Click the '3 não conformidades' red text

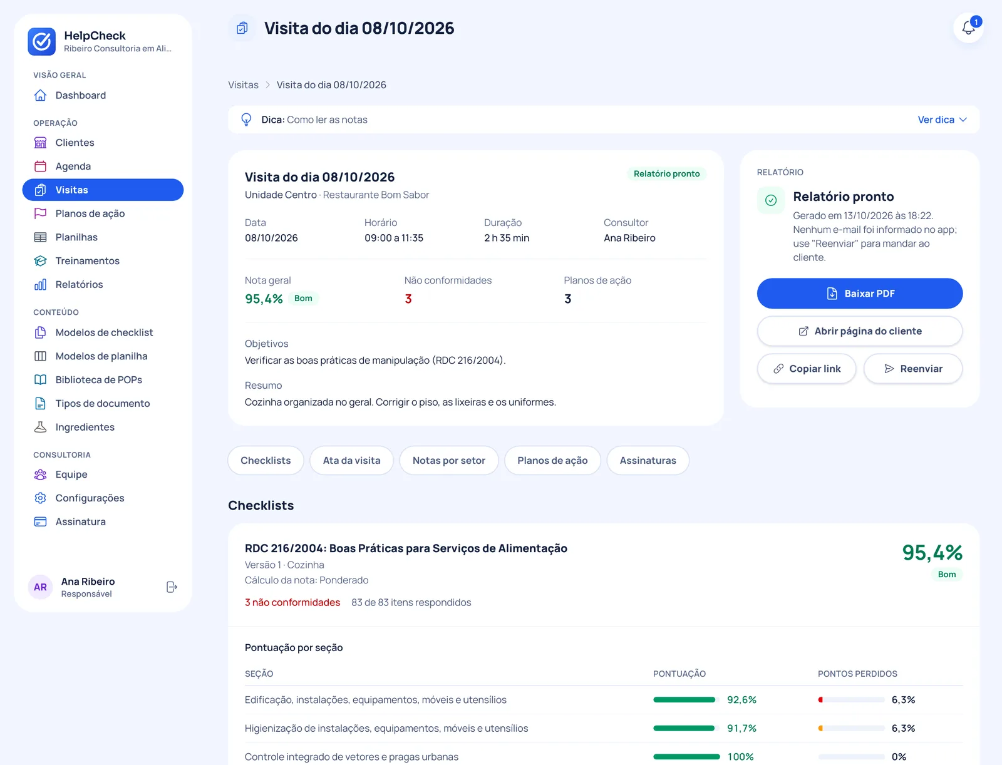click(292, 603)
